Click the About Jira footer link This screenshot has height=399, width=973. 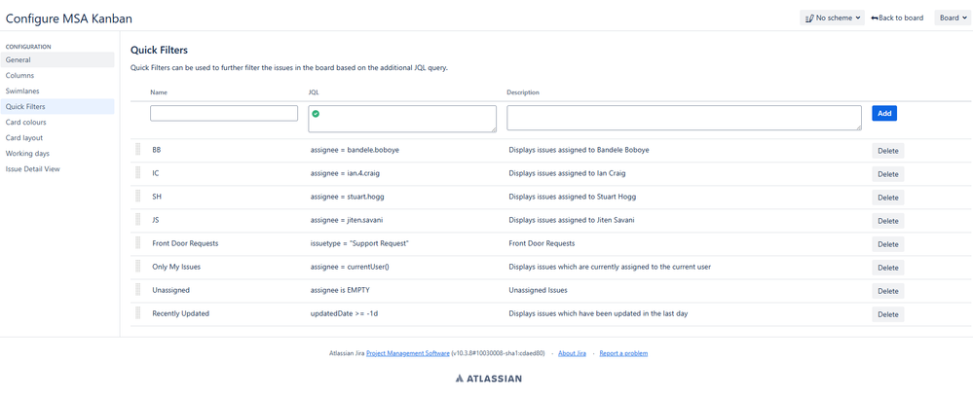pyautogui.click(x=572, y=353)
